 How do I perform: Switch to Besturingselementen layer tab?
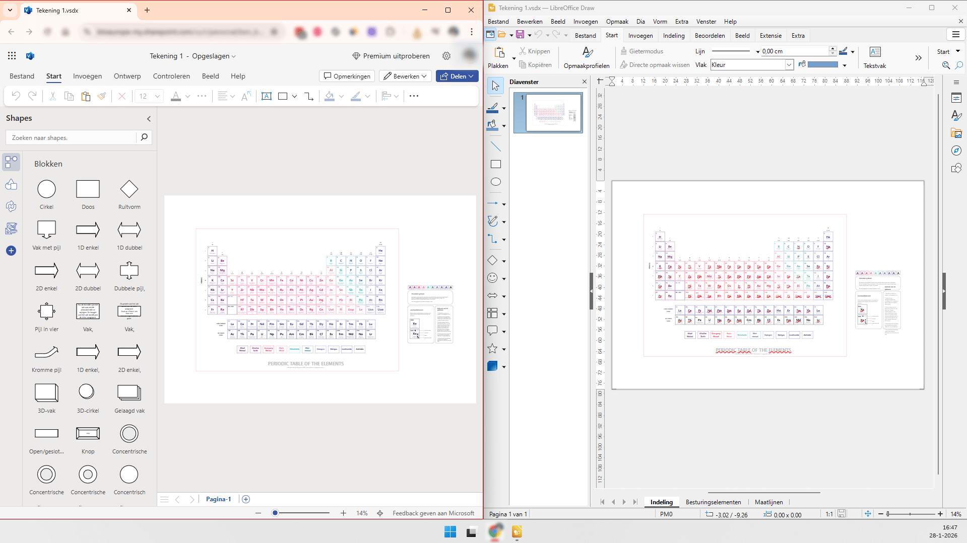coord(713,502)
